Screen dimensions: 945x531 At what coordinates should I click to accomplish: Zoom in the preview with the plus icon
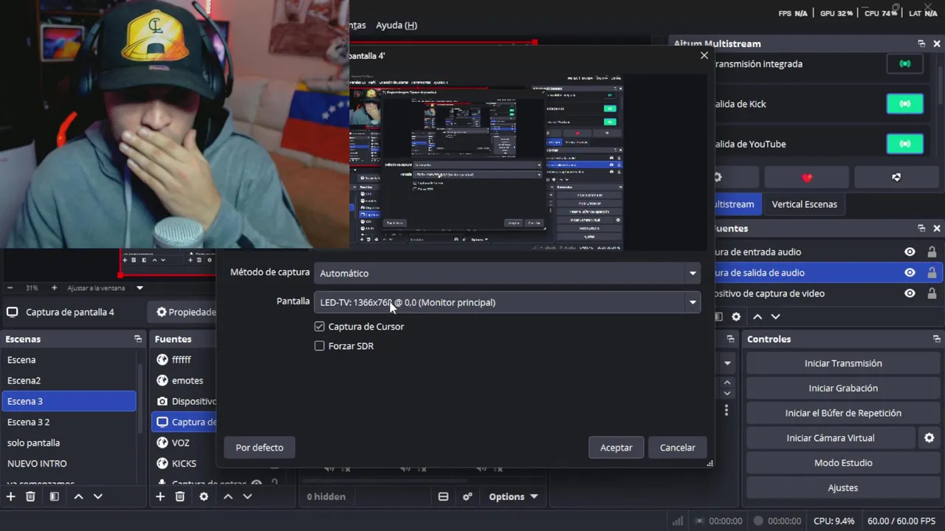click(x=54, y=288)
